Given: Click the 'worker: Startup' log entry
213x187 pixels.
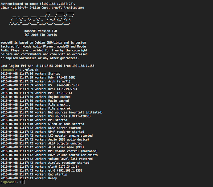Looking at the screenshot, I should tap(30, 74).
